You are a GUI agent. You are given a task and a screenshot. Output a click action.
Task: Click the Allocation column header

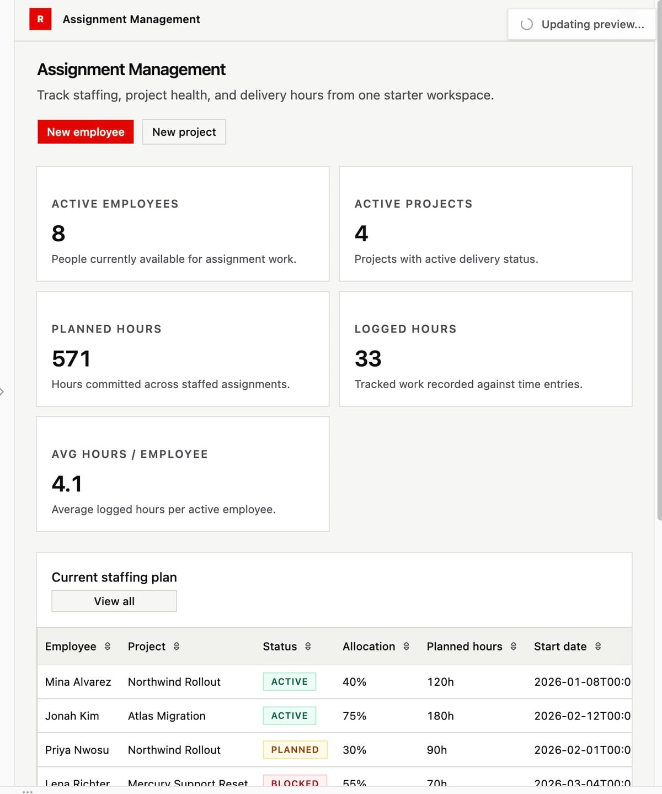coord(369,646)
